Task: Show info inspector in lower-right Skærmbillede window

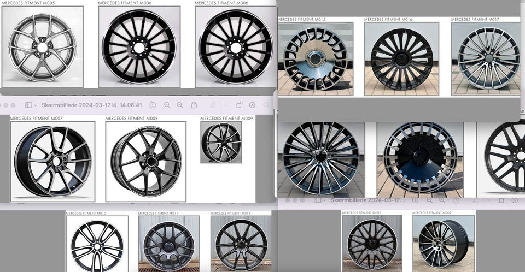Action: point(415,200)
